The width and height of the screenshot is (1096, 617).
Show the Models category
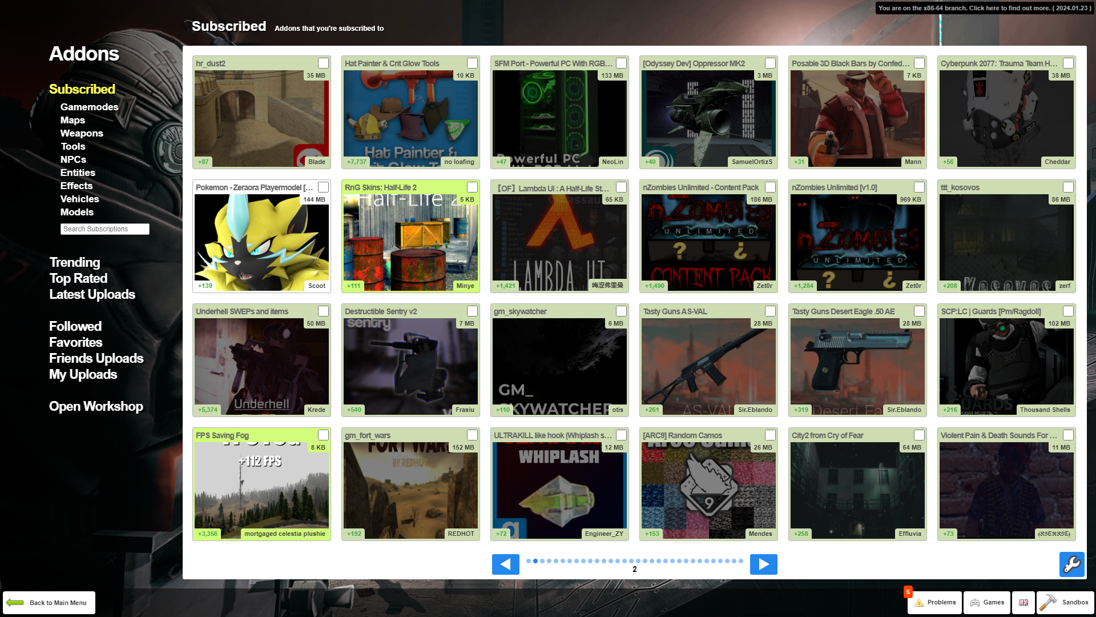pos(77,212)
